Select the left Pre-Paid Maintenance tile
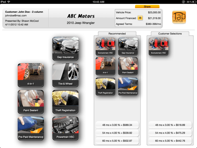 point(31,128)
